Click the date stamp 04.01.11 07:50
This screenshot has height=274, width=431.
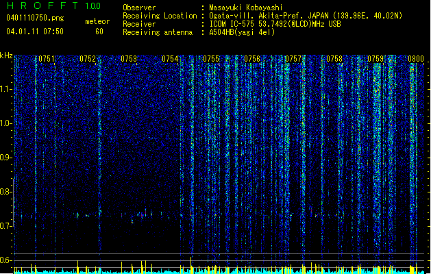[x=35, y=32]
